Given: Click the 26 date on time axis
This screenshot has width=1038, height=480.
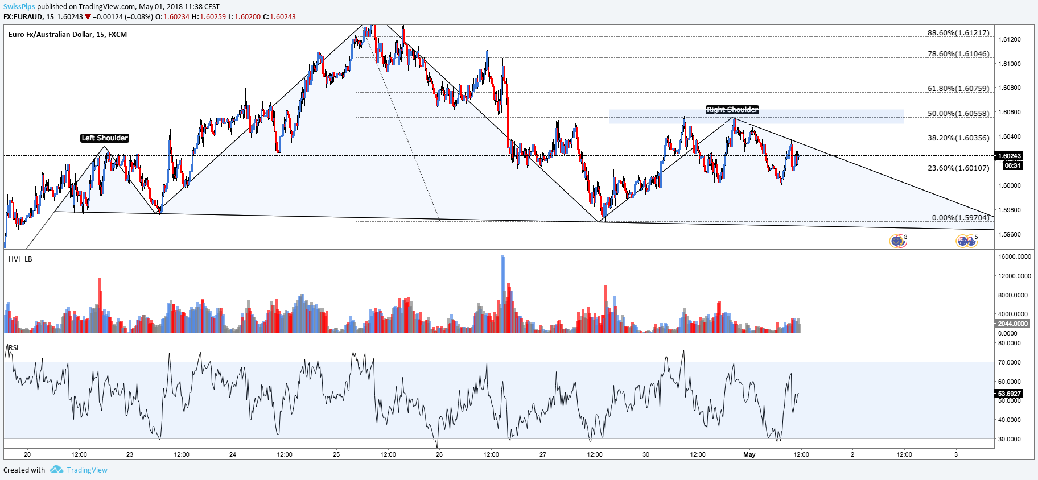Looking at the screenshot, I should pos(439,454).
